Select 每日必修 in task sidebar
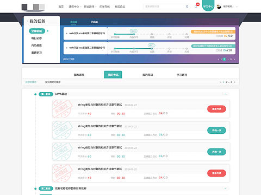This screenshot has height=195, width=261. point(36,38)
